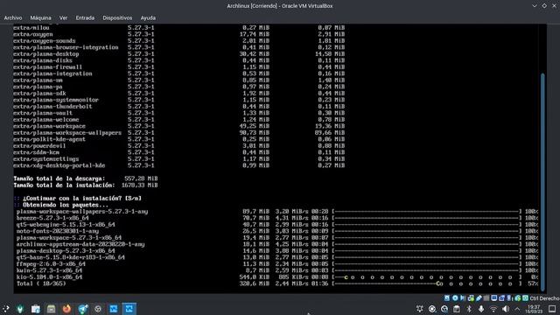The height and width of the screenshot is (315, 560).
Task: Click the VirtualBox audio indicator
Action: [x=463, y=297]
